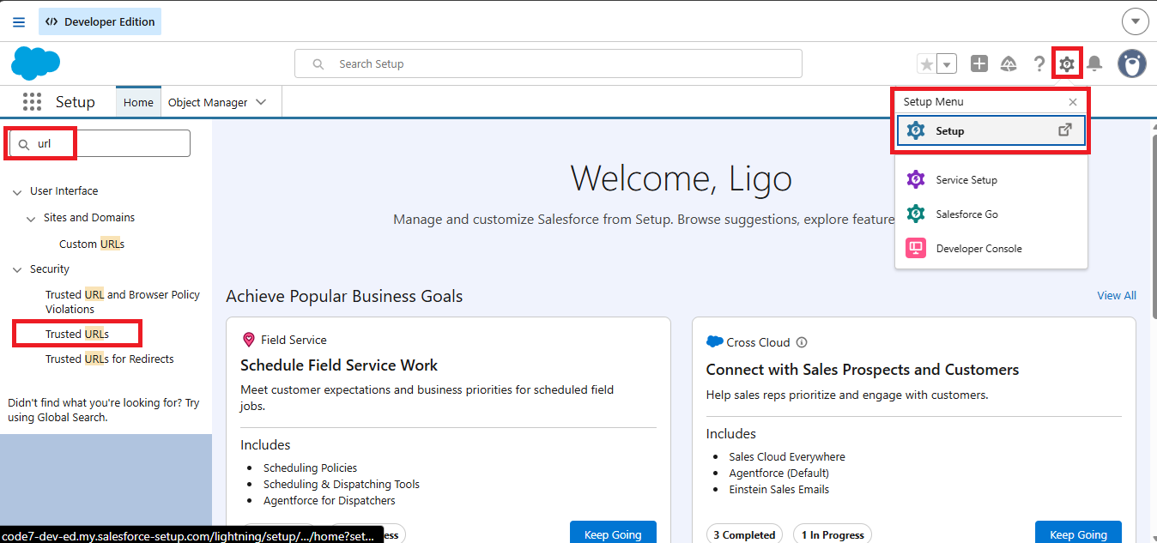Open the circled dropdown arrow at top right
Viewport: 1157px width, 543px height.
[x=1135, y=21]
